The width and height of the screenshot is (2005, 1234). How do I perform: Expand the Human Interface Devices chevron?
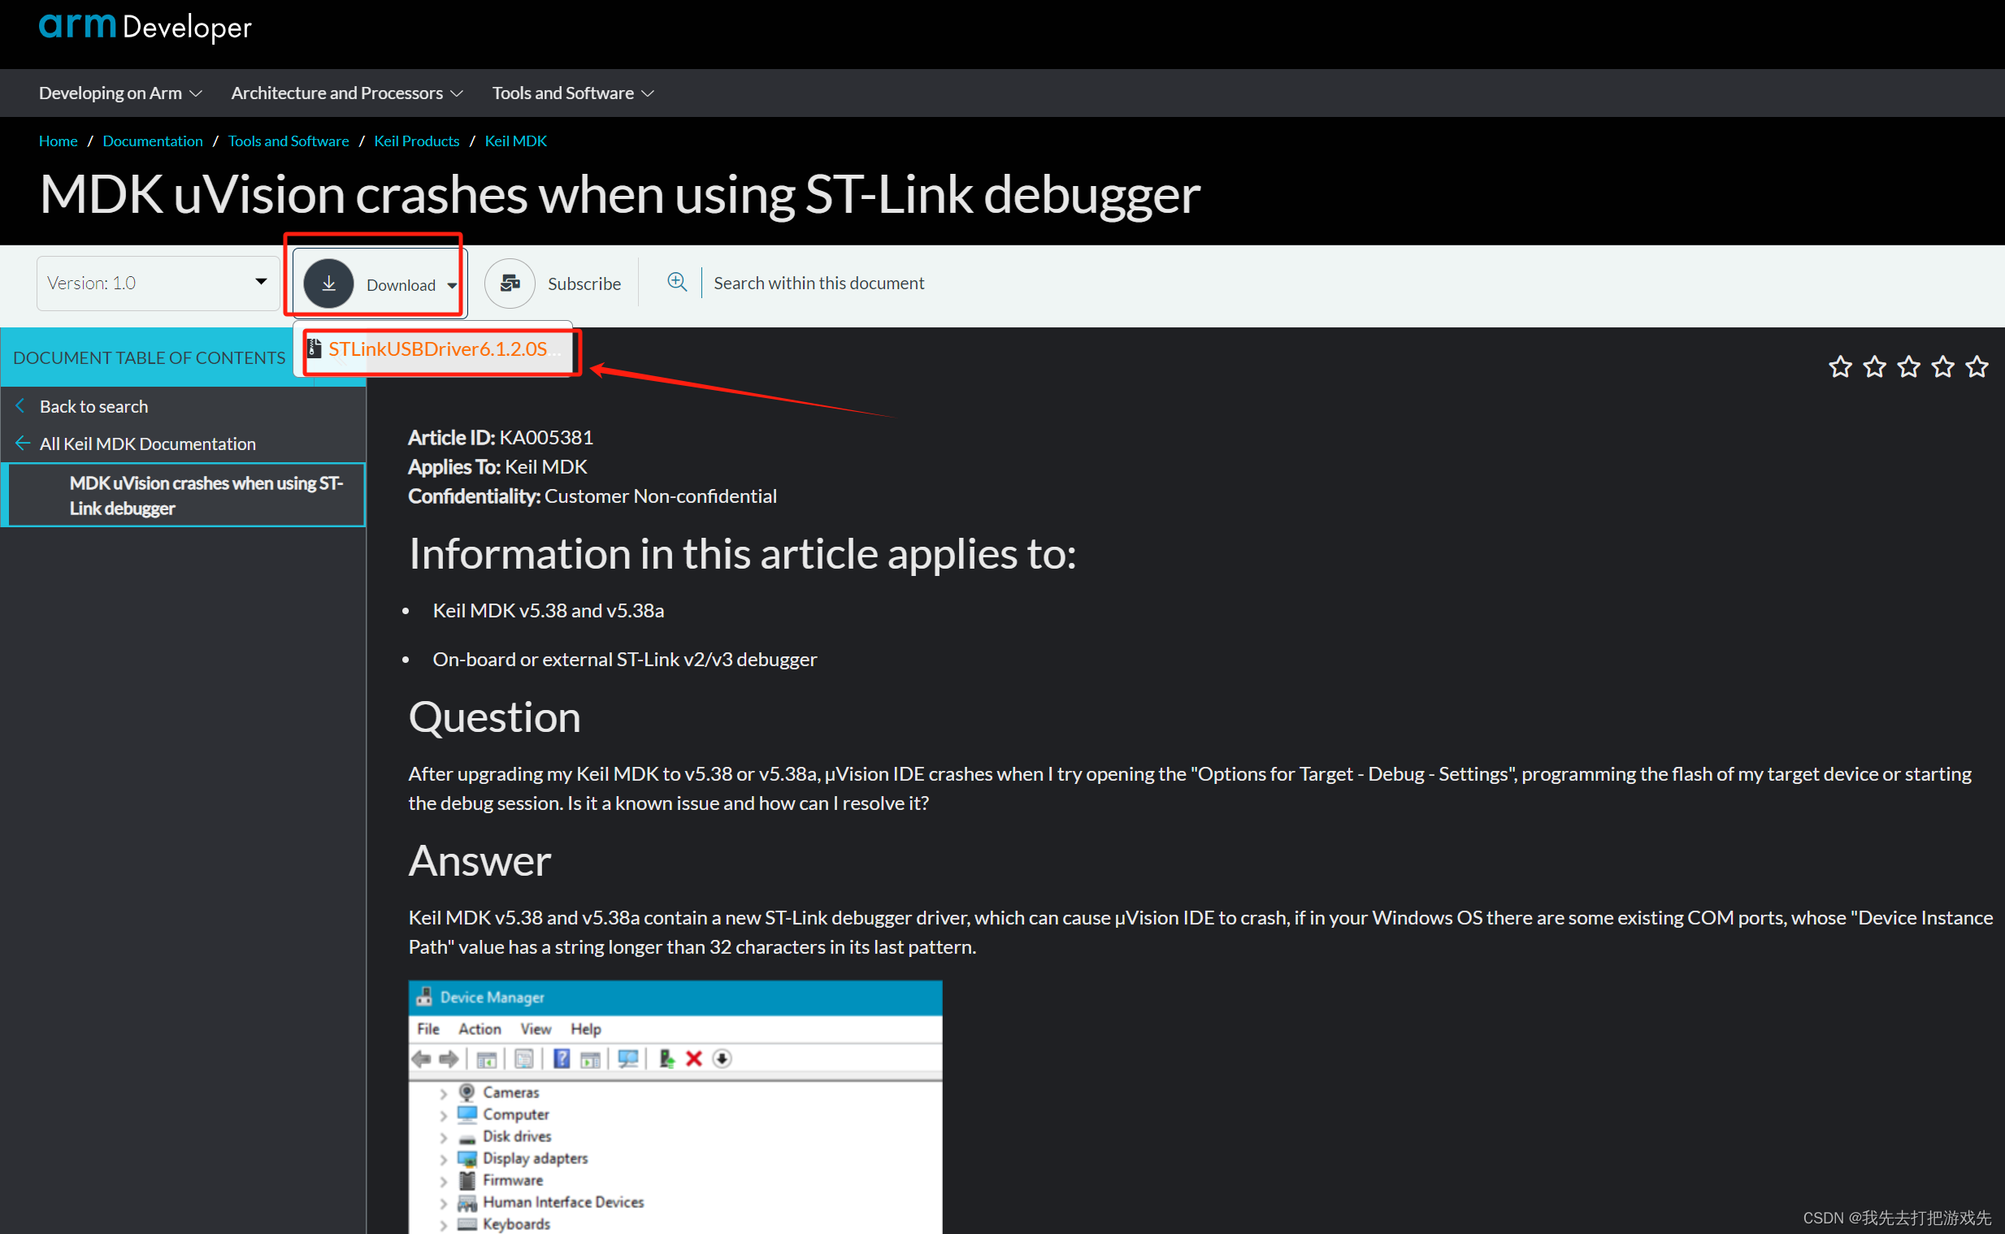coord(443,1203)
